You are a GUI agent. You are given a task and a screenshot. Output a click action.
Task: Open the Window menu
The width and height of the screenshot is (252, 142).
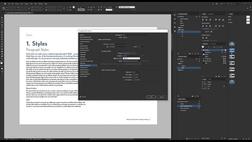click(x=41, y=4)
